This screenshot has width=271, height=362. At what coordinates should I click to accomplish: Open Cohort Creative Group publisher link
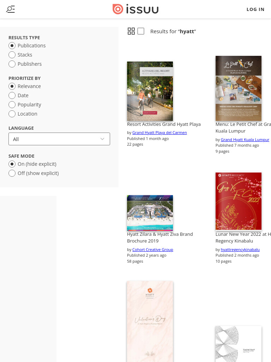pos(152,250)
